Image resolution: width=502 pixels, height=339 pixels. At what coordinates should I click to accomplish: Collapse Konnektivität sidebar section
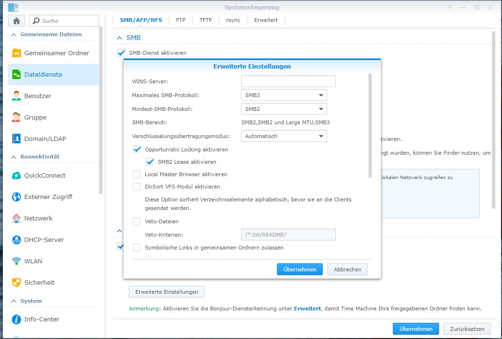tap(14, 157)
